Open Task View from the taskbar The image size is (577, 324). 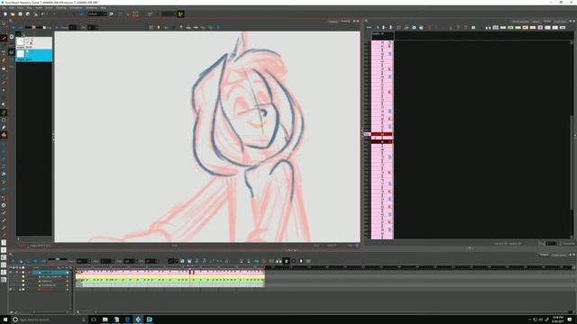tap(94, 319)
